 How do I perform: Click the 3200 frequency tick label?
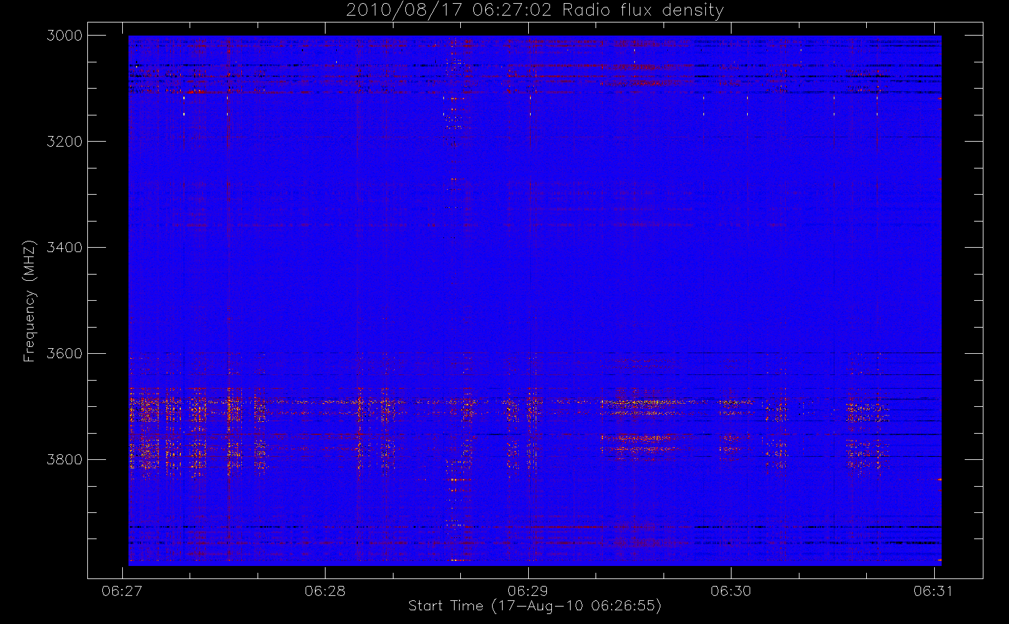[x=65, y=142]
